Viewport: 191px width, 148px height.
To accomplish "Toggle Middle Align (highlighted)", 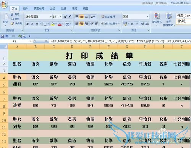I will 82,17.
